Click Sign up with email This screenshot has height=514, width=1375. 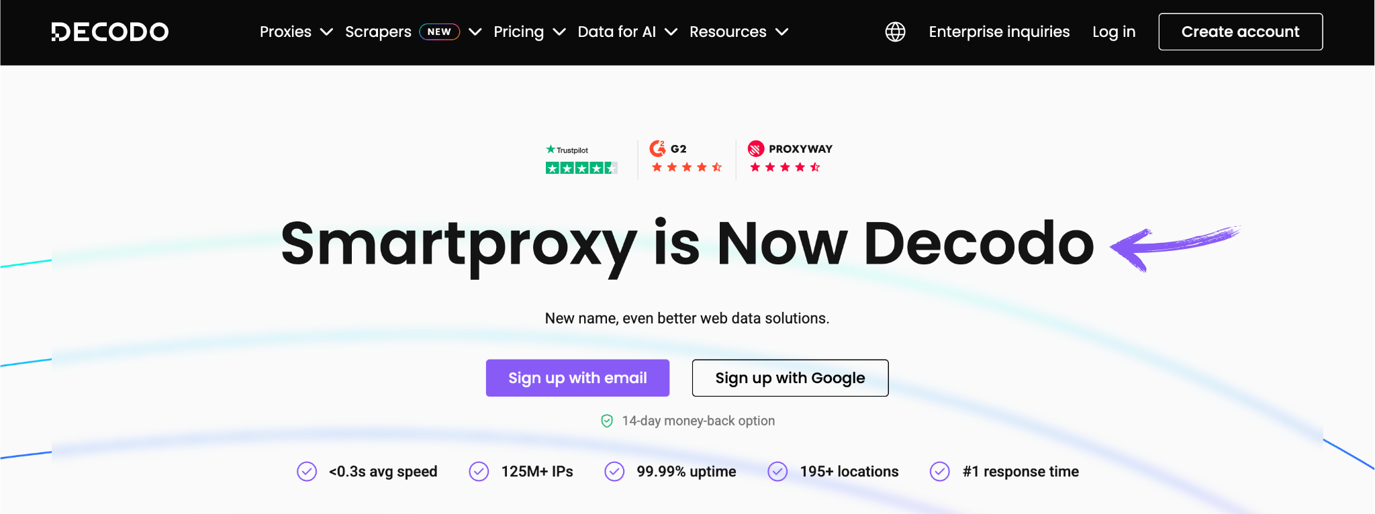pos(577,378)
